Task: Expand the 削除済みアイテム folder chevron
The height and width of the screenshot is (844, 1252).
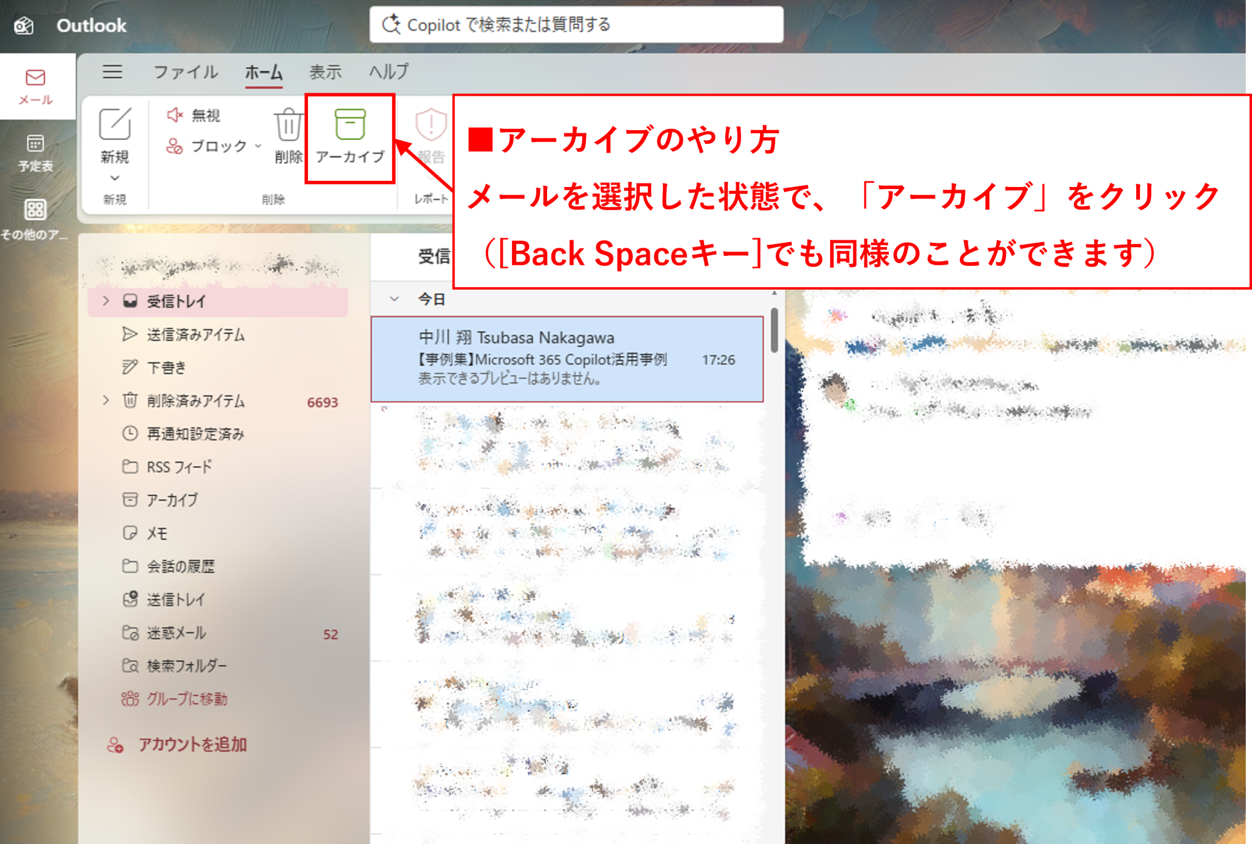Action: click(x=106, y=400)
